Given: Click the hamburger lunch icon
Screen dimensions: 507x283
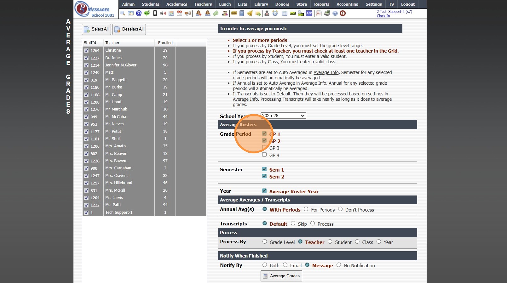Looking at the screenshot, I should 234,13.
